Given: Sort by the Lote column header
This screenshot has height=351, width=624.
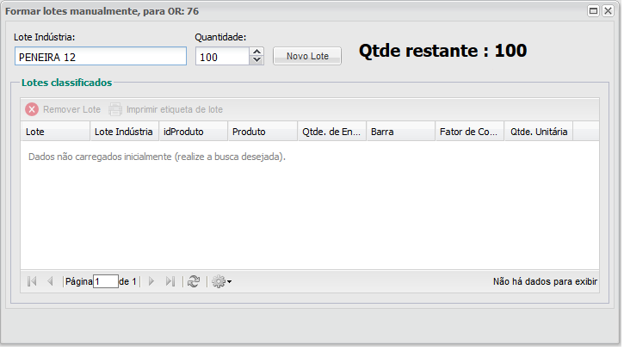Looking at the screenshot, I should [x=55, y=132].
